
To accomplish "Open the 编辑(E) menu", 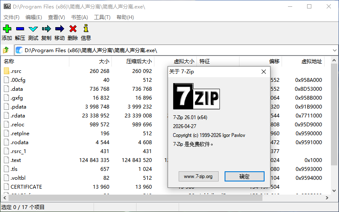I will coord(34,17).
